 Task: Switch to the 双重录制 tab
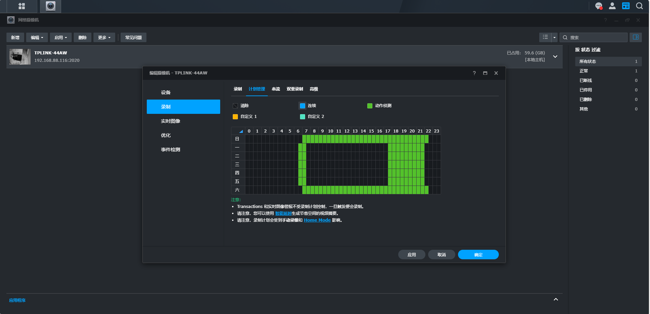click(x=295, y=89)
